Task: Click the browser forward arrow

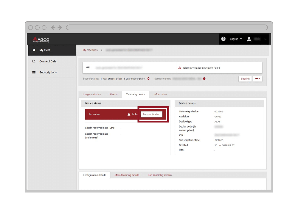Action: click(60, 27)
